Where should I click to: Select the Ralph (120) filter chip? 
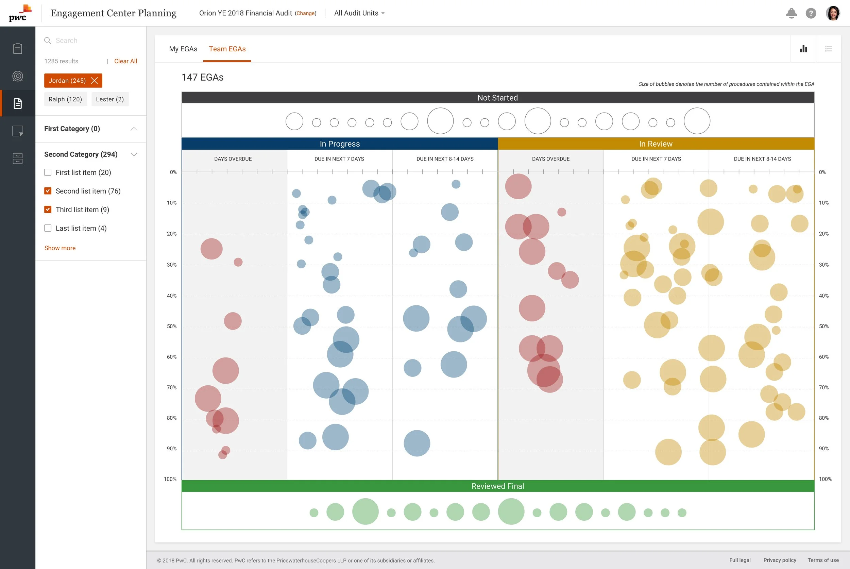click(65, 99)
